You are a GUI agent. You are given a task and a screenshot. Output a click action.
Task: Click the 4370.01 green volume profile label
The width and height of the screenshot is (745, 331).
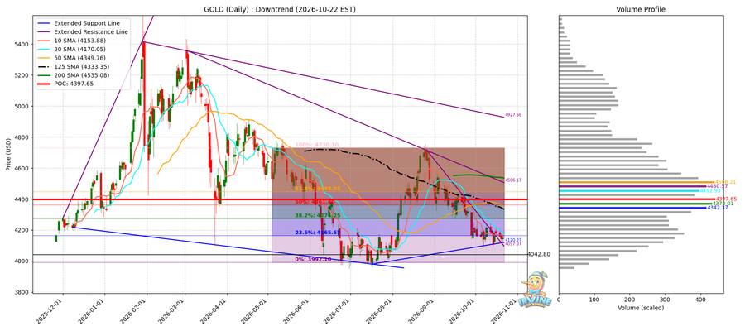click(723, 204)
